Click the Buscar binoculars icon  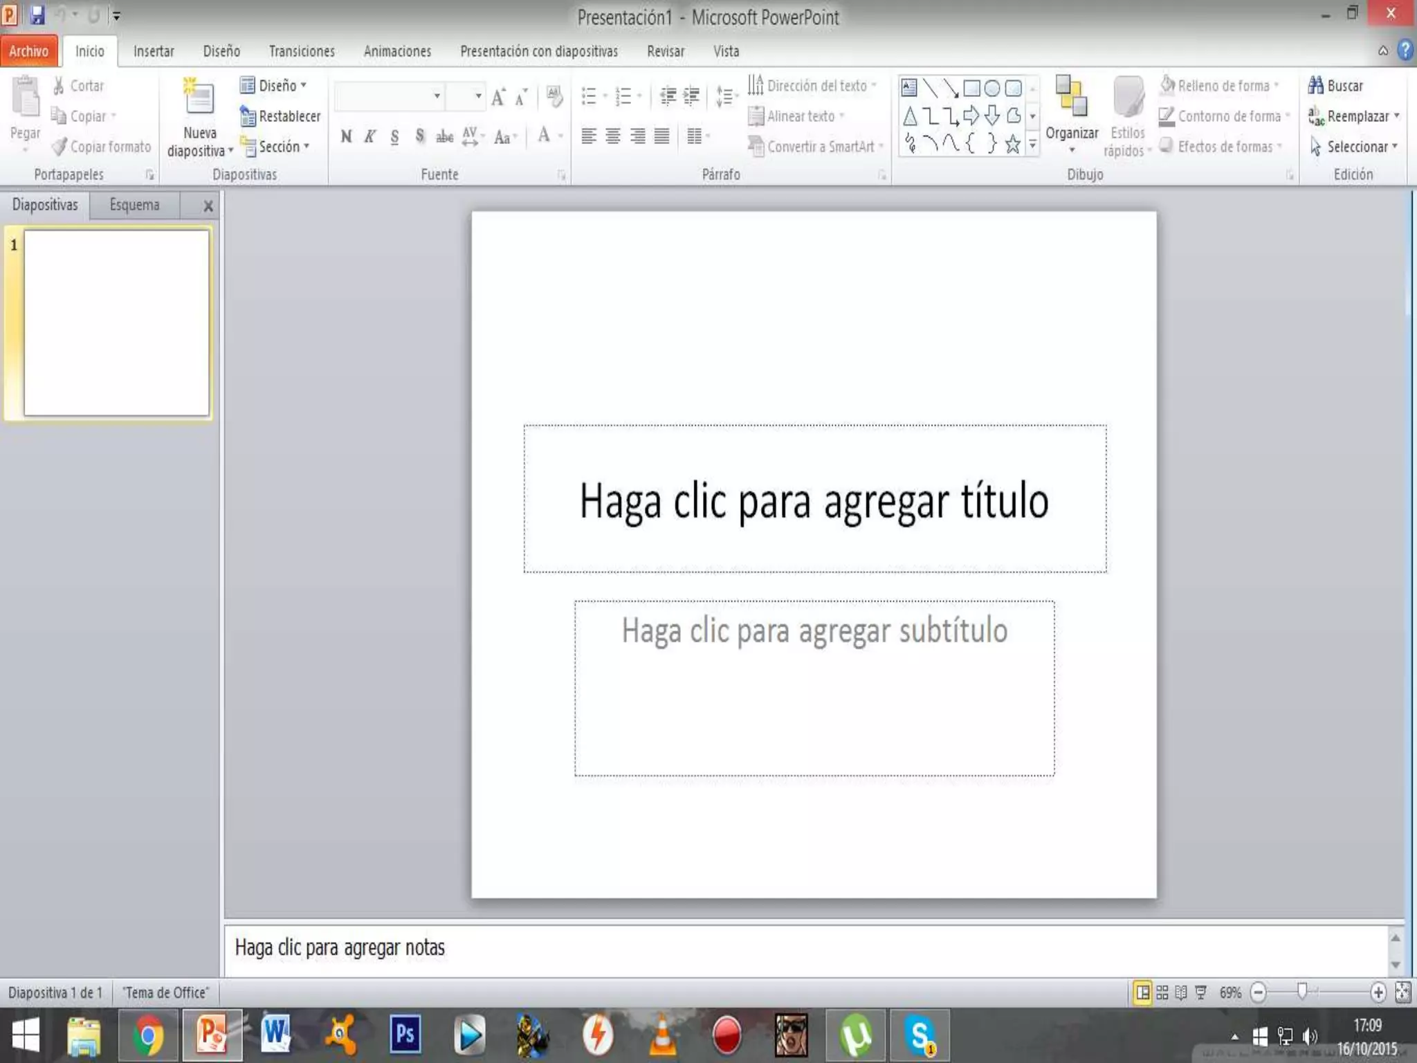(x=1316, y=85)
